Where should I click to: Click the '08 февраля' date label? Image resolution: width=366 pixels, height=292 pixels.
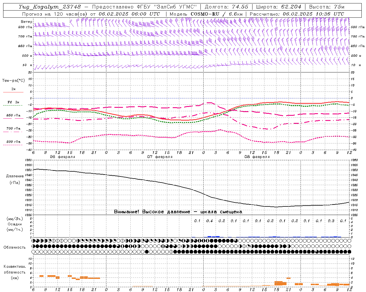click(x=257, y=157)
